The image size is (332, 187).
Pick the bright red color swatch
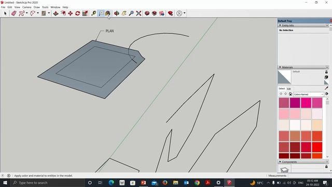tap(317, 147)
